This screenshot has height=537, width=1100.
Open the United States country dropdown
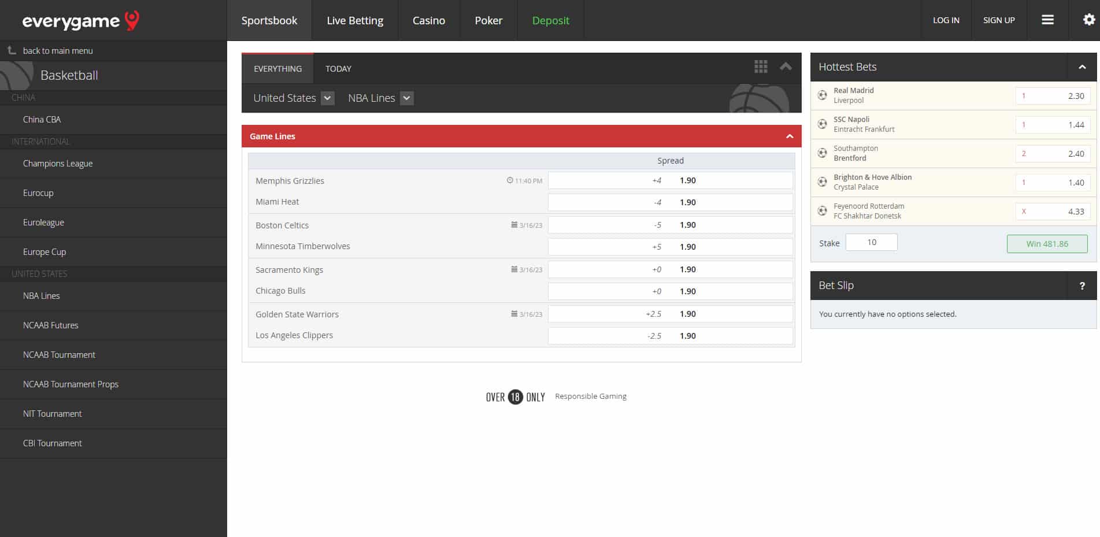[327, 98]
